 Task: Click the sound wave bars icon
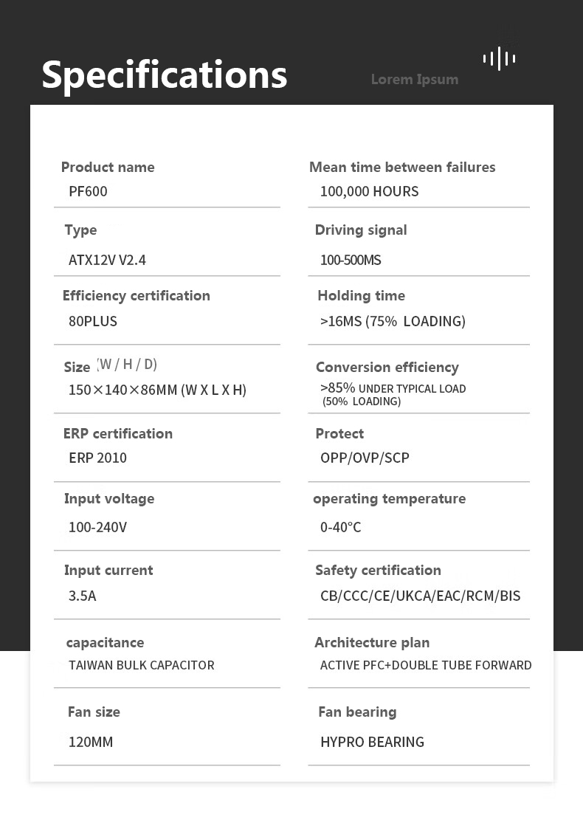500,58
